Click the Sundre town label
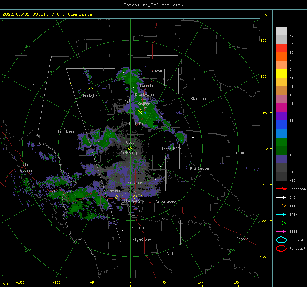Image resolution: width=307 pixels, height=287 pixels. coord(103,142)
